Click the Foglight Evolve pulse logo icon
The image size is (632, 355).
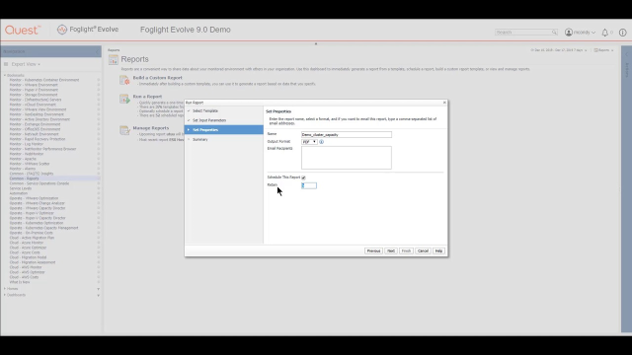(x=61, y=30)
